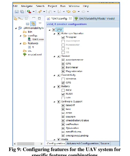Open the Search menu
The image size is (130, 156).
[40, 6]
